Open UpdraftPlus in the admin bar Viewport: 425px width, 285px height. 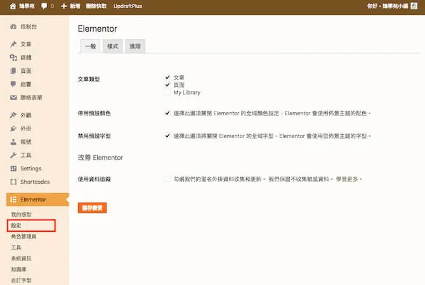pyautogui.click(x=128, y=6)
